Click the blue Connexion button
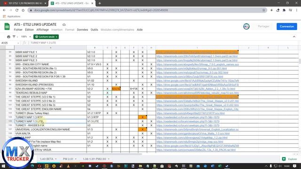 [x=287, y=26]
